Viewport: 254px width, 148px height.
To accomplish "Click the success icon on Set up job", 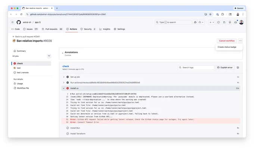I will (x=68, y=77).
